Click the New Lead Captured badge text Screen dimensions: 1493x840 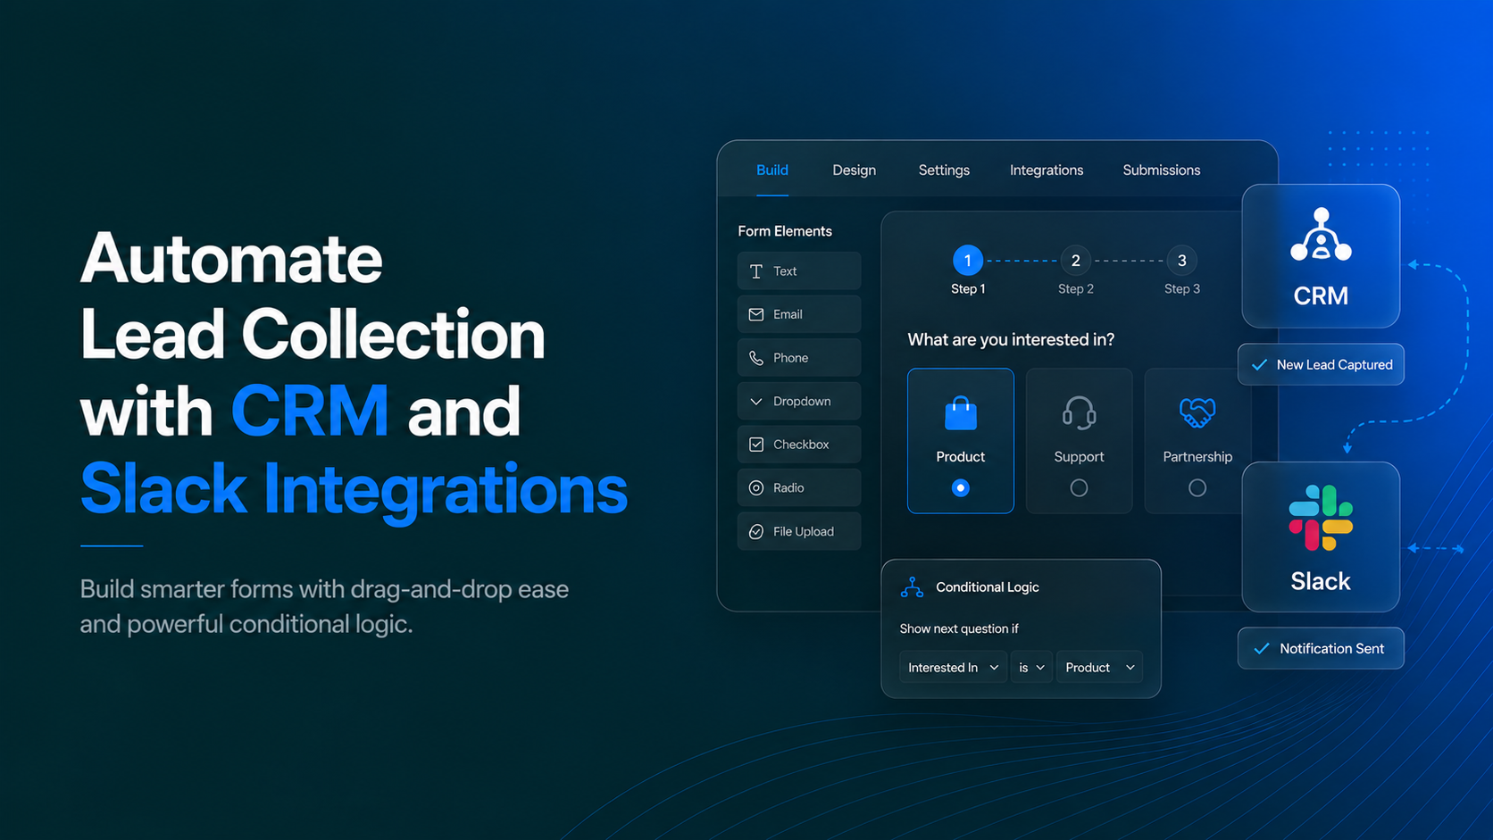[1334, 365]
